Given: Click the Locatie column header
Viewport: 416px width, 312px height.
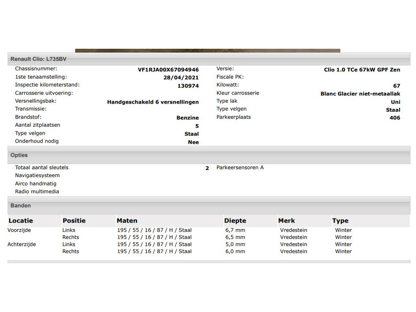Looking at the screenshot, I should pyautogui.click(x=21, y=221).
